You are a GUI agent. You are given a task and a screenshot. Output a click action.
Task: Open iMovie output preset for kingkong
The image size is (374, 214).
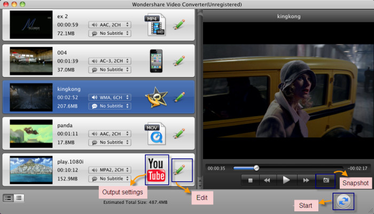tap(156, 97)
